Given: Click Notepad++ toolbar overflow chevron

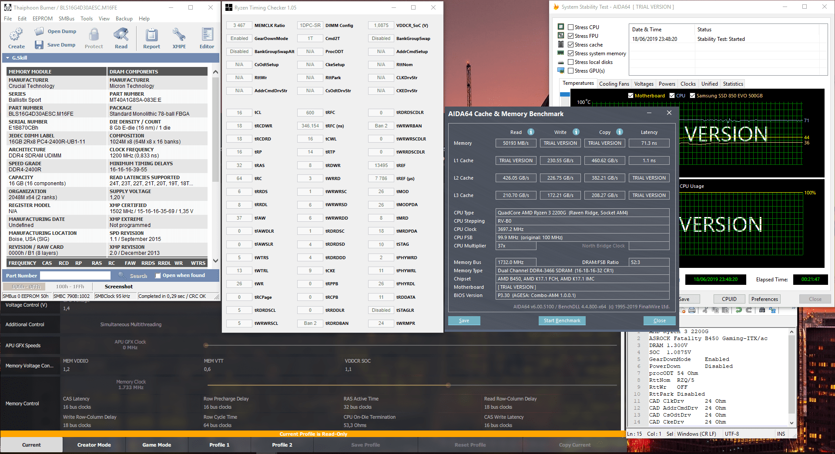Looking at the screenshot, I should click(793, 309).
